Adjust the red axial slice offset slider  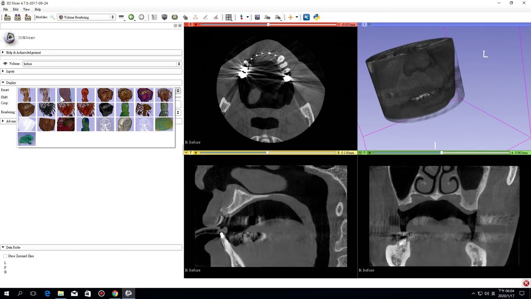click(268, 25)
